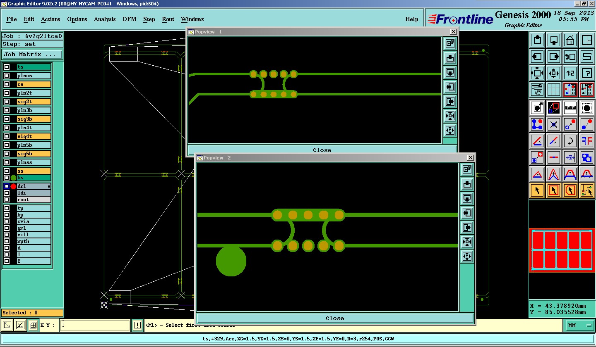Select the net selection arrow tool
The image size is (596, 347).
[586, 190]
